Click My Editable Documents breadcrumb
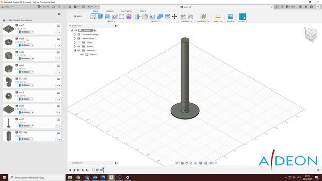The width and height of the screenshot is (322, 181). (20, 20)
